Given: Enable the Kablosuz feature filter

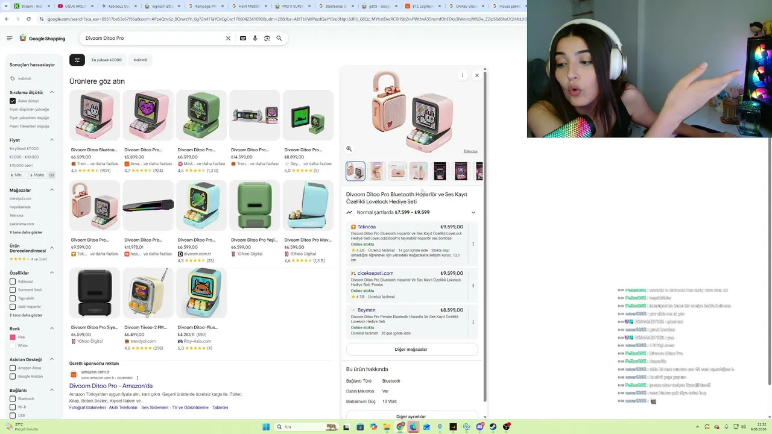Looking at the screenshot, I should (13, 281).
